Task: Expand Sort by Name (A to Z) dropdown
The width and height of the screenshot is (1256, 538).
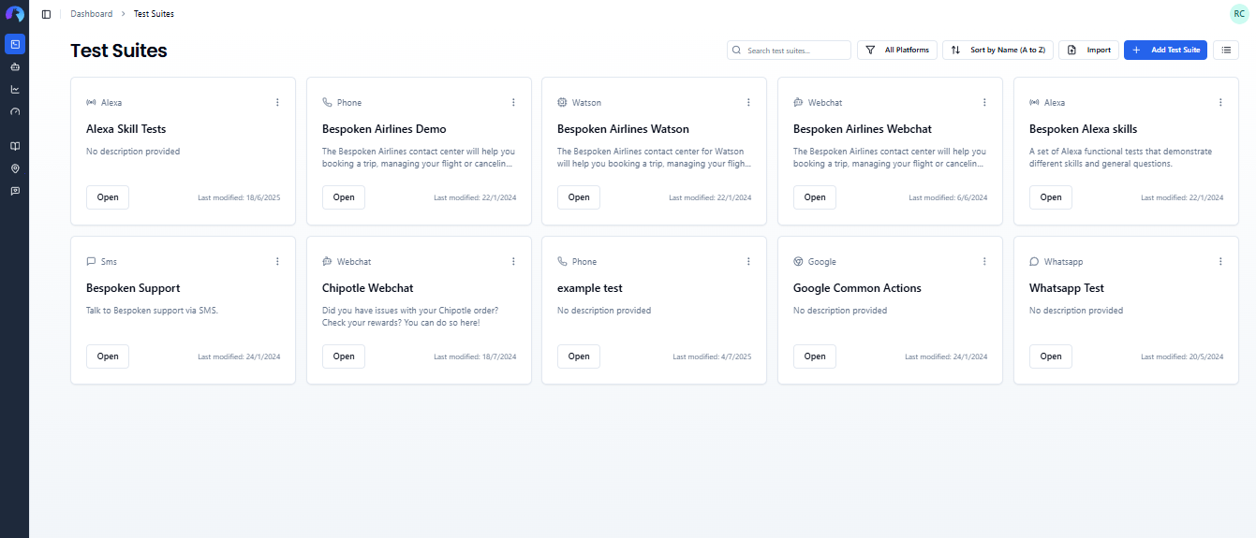Action: [998, 50]
